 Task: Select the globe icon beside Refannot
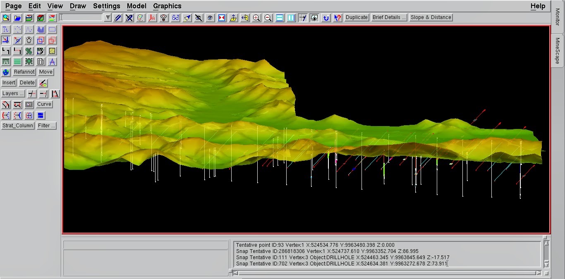[x=6, y=72]
